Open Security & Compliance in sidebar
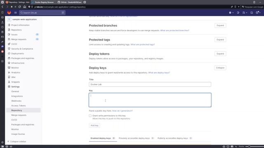264x148 pixels. 22,49
